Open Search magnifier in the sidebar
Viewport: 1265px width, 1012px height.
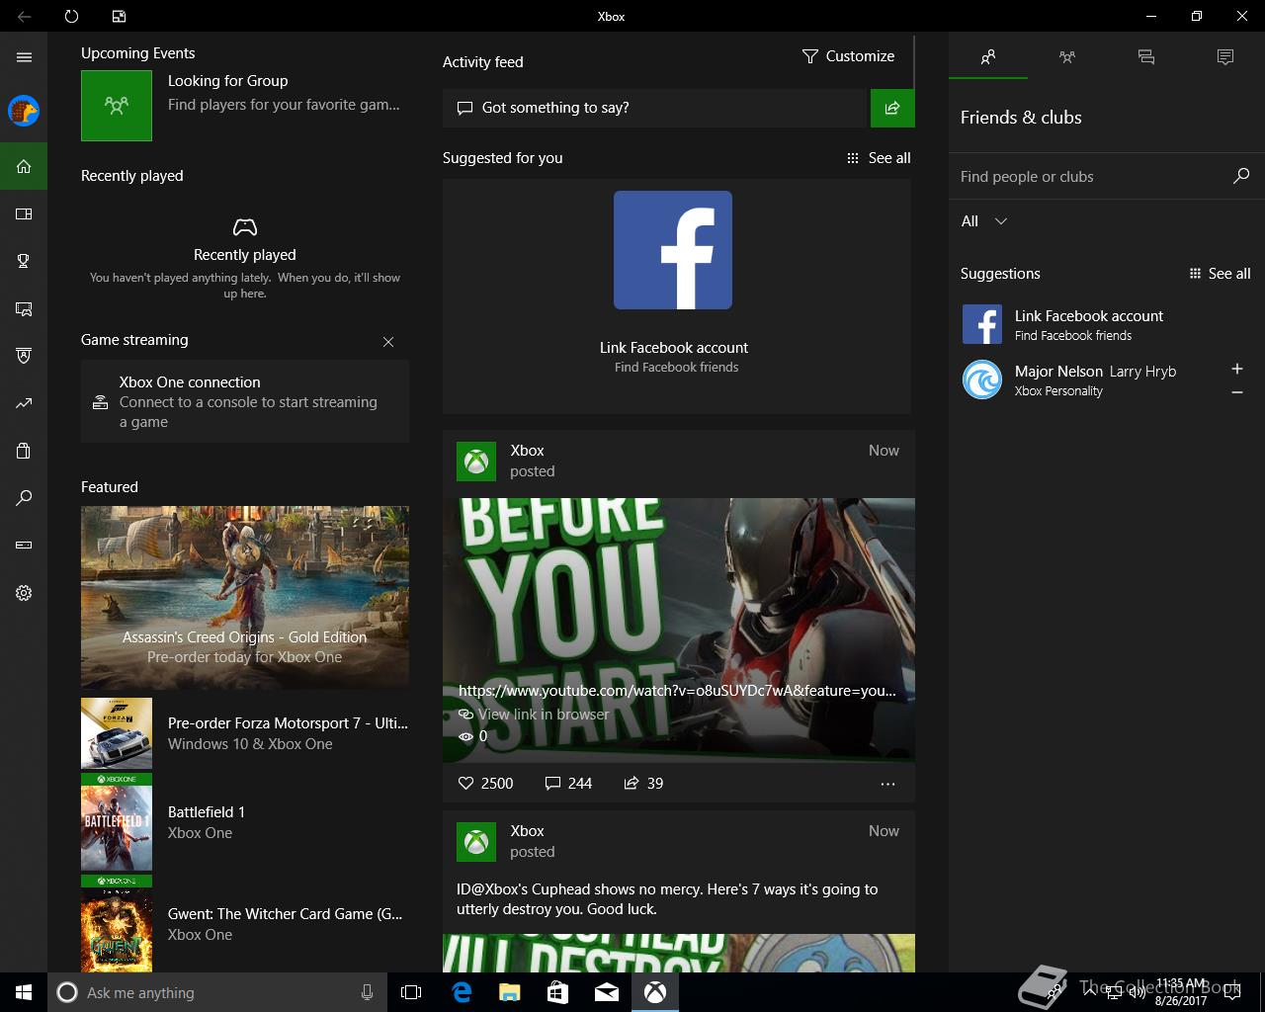pos(24,498)
